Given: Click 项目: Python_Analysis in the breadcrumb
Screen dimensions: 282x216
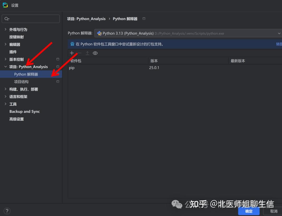Looking at the screenshot, I should [86, 19].
